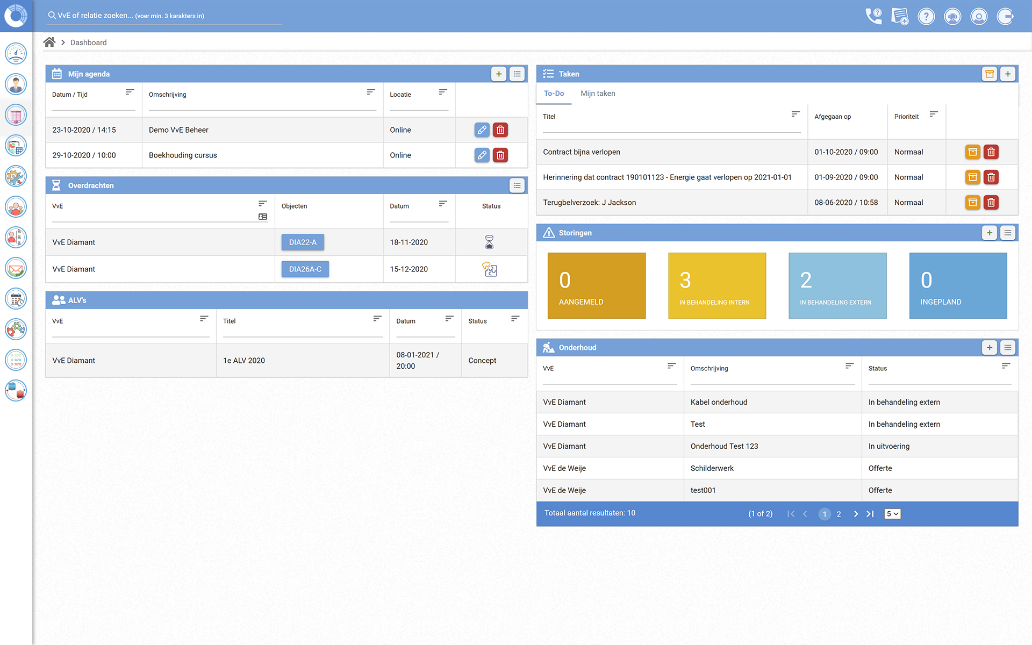Open the dashboard speedometer icon in sidebar
Screen dimensions: 1032x645
(x=16, y=53)
